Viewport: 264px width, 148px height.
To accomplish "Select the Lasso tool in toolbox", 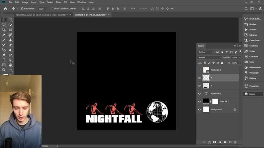I will click(x=4, y=25).
